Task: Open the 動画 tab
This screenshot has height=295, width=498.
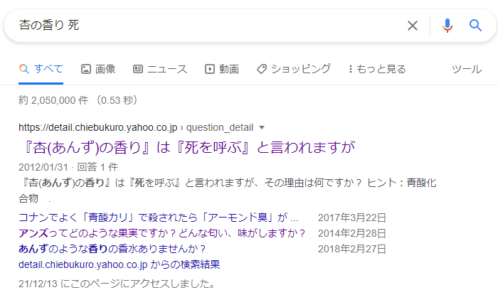Action: [222, 69]
